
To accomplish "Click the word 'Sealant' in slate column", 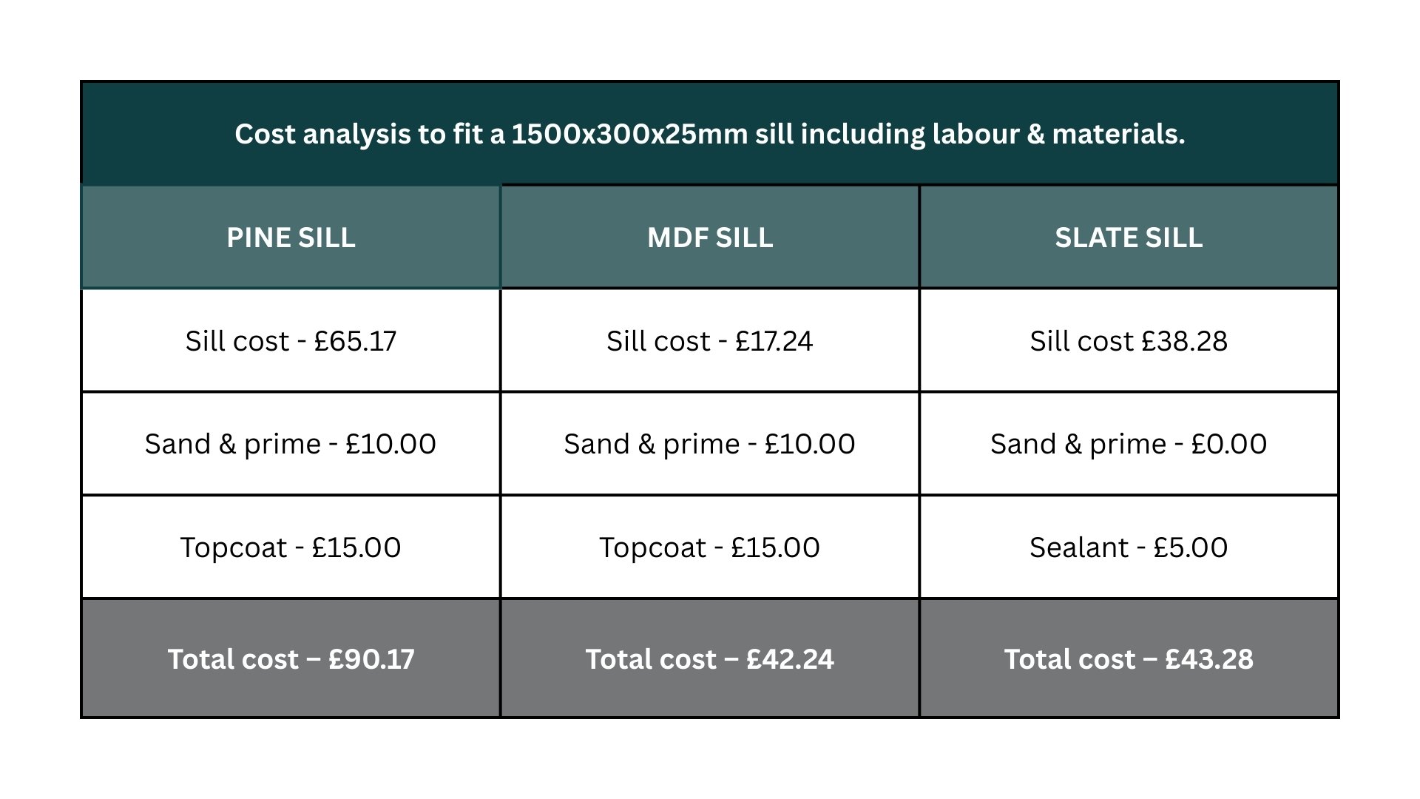I will [x=1079, y=547].
